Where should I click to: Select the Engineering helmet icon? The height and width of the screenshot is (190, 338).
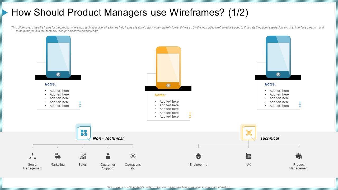[198, 156]
